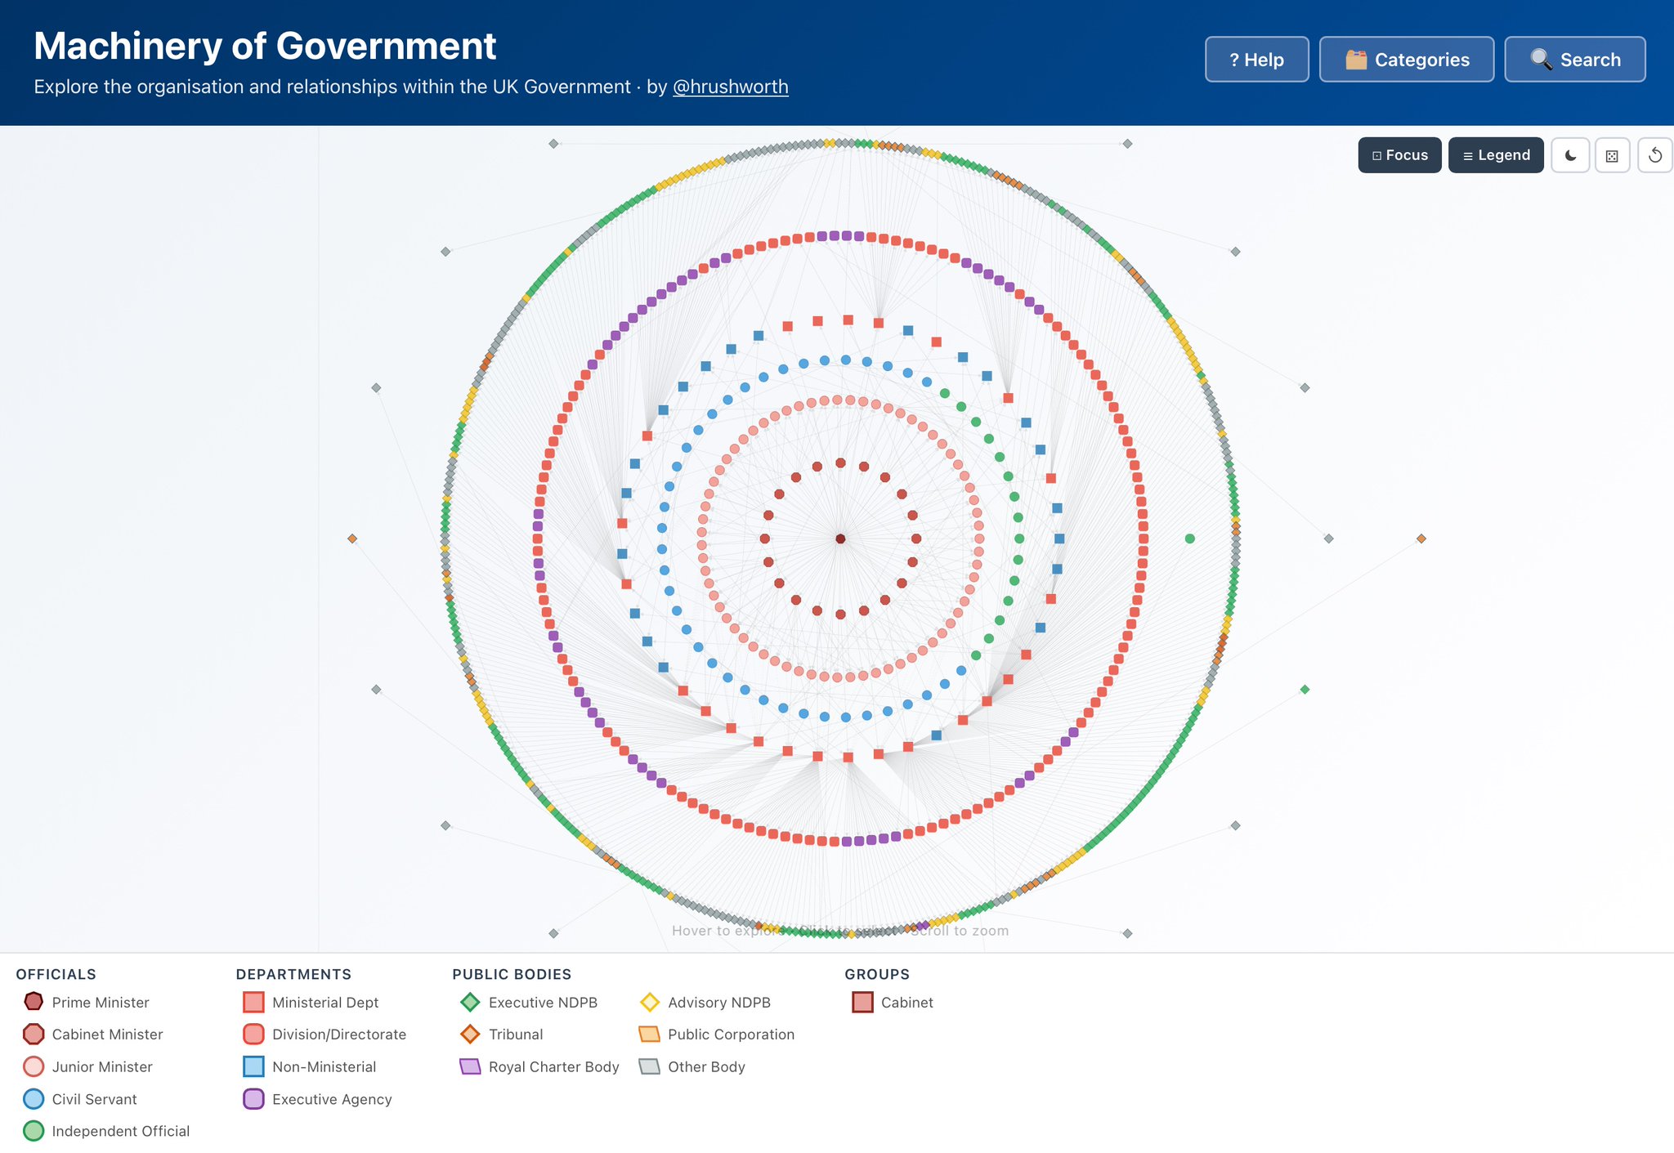This screenshot has width=1674, height=1153.
Task: Click the Executive Agency legend icon
Action: (x=253, y=1099)
